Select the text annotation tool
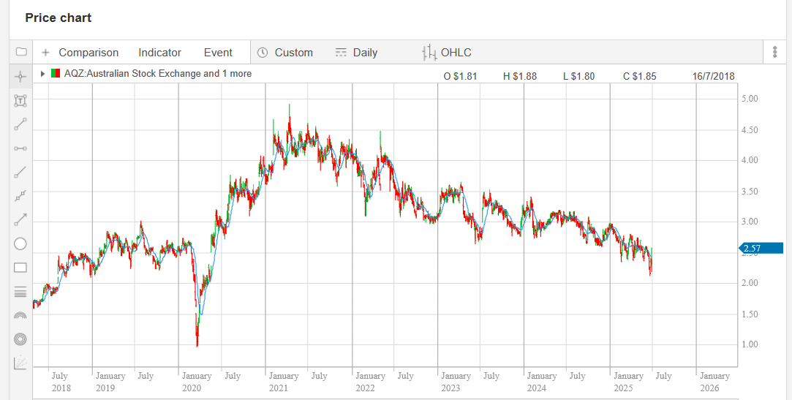792x400 pixels. pyautogui.click(x=20, y=100)
